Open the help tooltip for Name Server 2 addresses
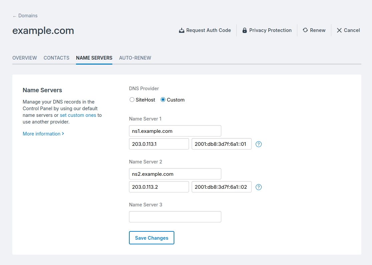This screenshot has width=372, height=265. [259, 187]
